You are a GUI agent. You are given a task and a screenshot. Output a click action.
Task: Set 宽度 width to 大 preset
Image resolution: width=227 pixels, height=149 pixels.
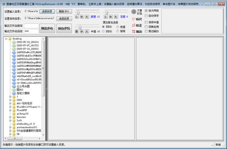coord(87,17)
